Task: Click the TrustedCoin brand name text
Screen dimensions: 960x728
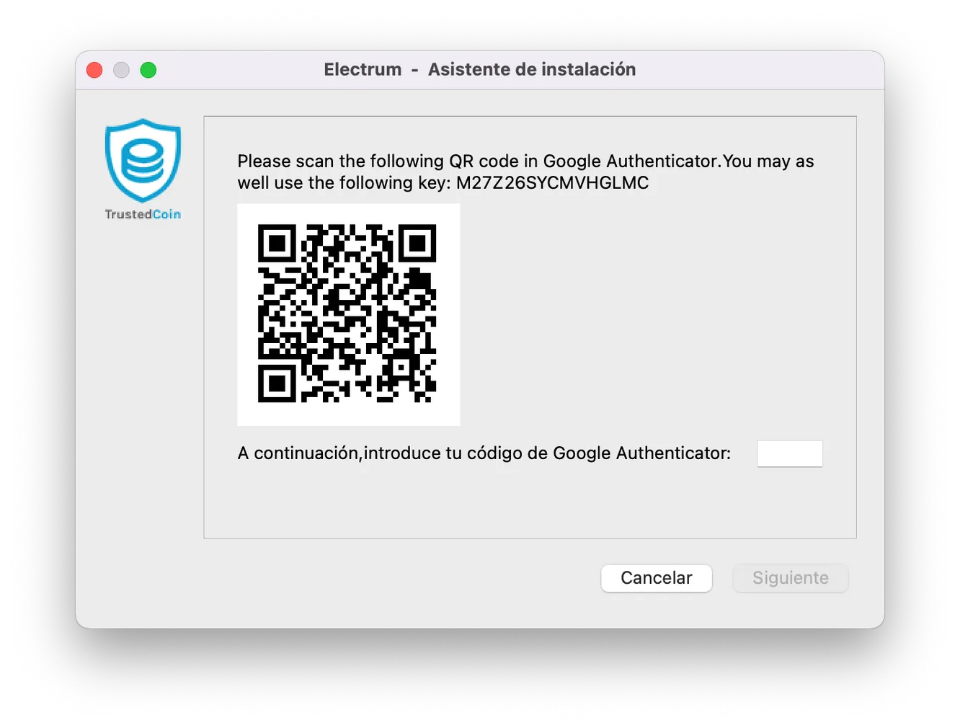Action: pos(142,215)
